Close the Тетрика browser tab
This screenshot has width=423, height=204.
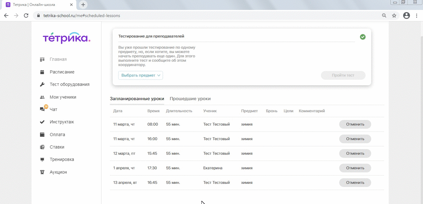[x=72, y=5]
